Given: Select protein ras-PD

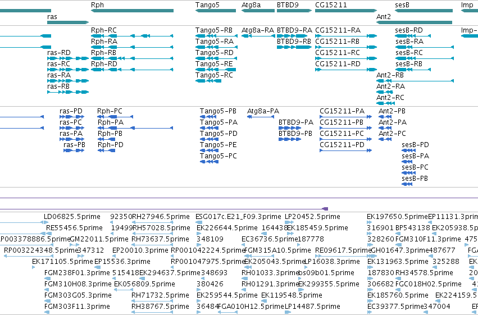Looking at the screenshot, I should pos(72,117).
